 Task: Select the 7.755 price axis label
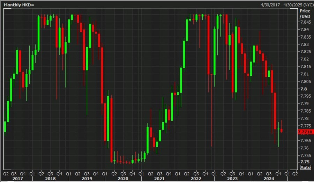[305, 155]
